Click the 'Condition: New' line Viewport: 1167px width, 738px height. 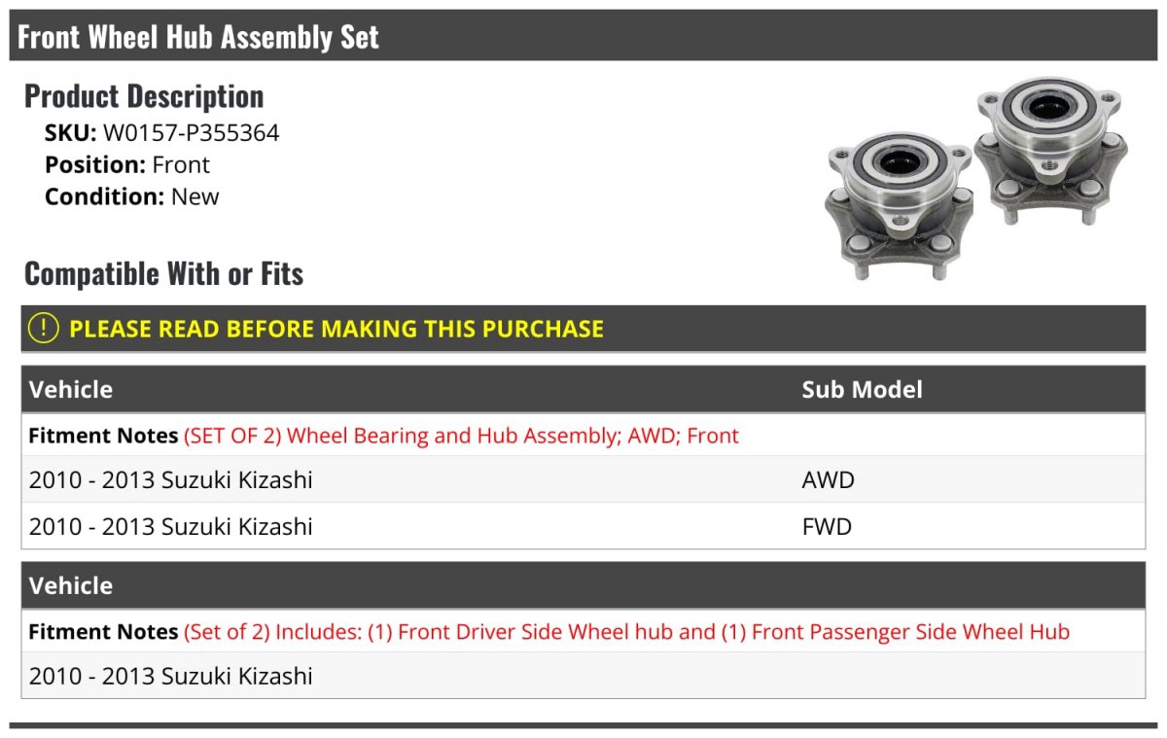pyautogui.click(x=132, y=196)
